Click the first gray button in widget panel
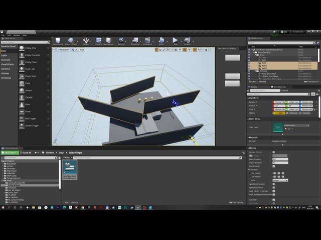The width and height of the screenshot is (321, 240). [233, 58]
